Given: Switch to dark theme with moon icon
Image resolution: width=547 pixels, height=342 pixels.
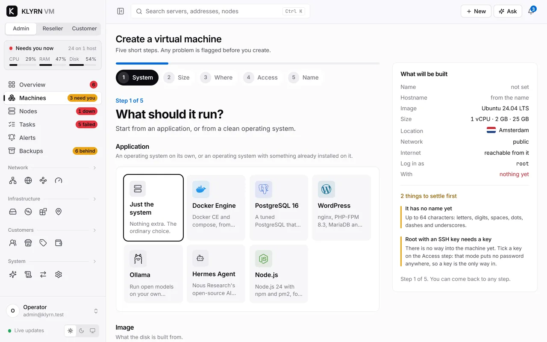Looking at the screenshot, I should (x=82, y=331).
